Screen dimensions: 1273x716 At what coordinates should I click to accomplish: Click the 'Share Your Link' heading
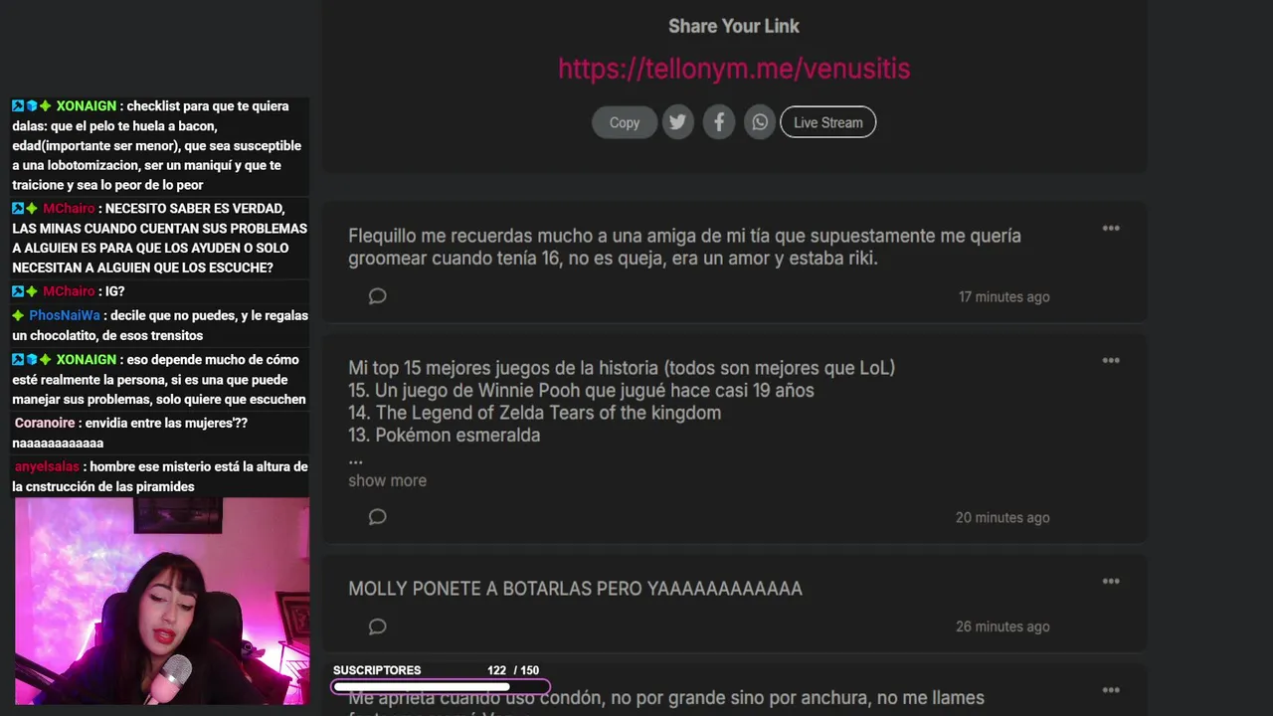coord(734,26)
